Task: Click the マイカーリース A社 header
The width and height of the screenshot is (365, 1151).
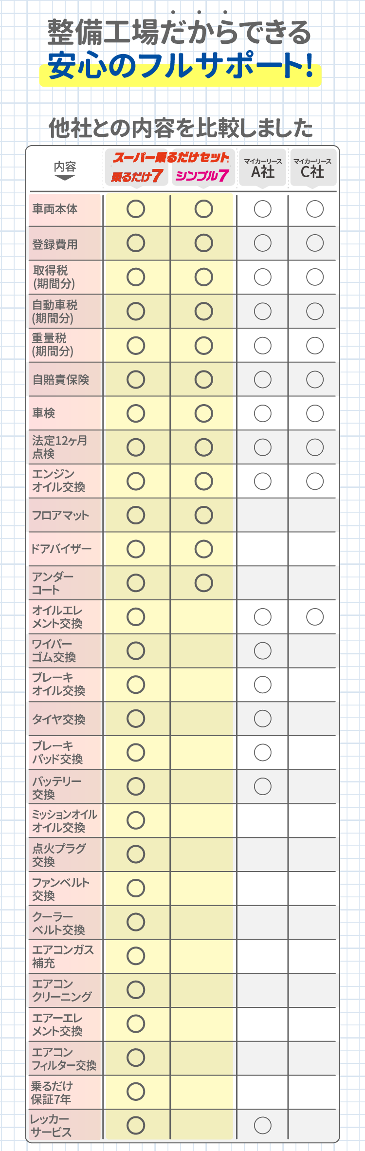Action: coord(263,168)
